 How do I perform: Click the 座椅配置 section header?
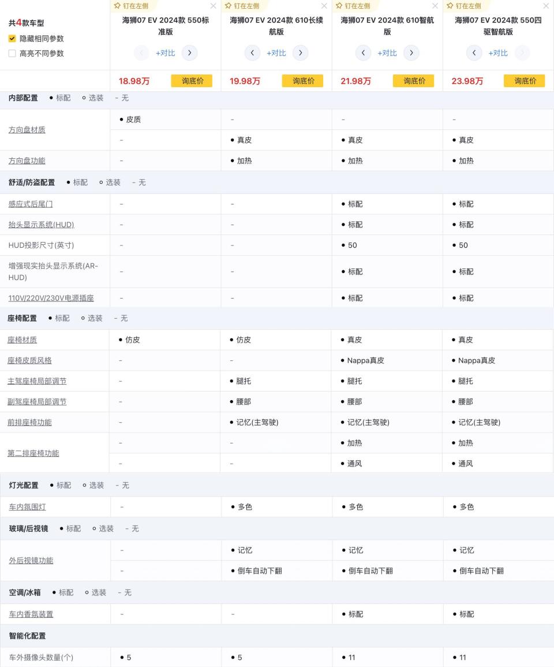22,318
